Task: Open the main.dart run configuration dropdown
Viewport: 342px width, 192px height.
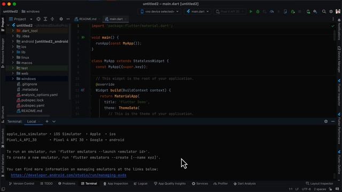Action: [x=198, y=11]
